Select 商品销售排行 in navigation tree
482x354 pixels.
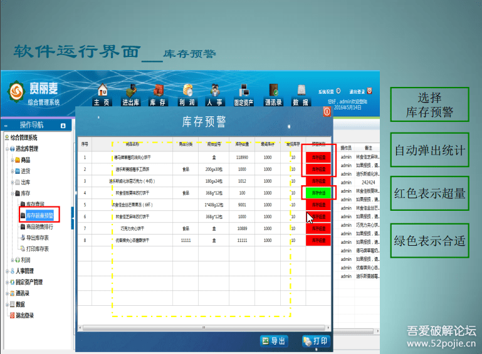tap(43, 226)
